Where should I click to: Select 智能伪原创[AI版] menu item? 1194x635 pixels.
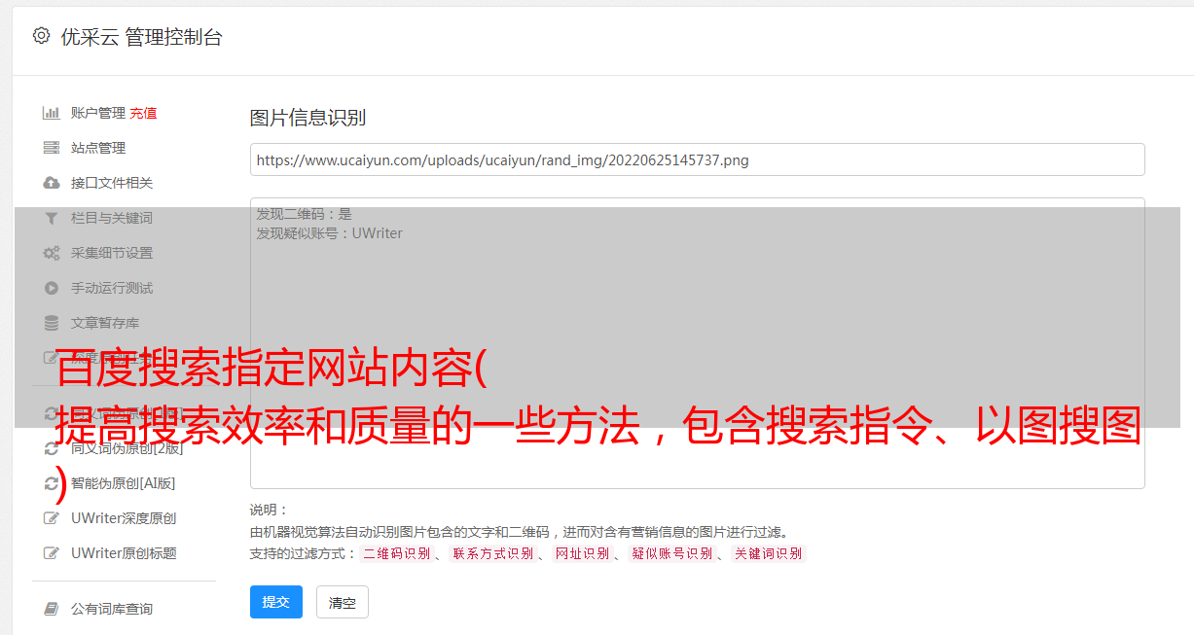(124, 483)
